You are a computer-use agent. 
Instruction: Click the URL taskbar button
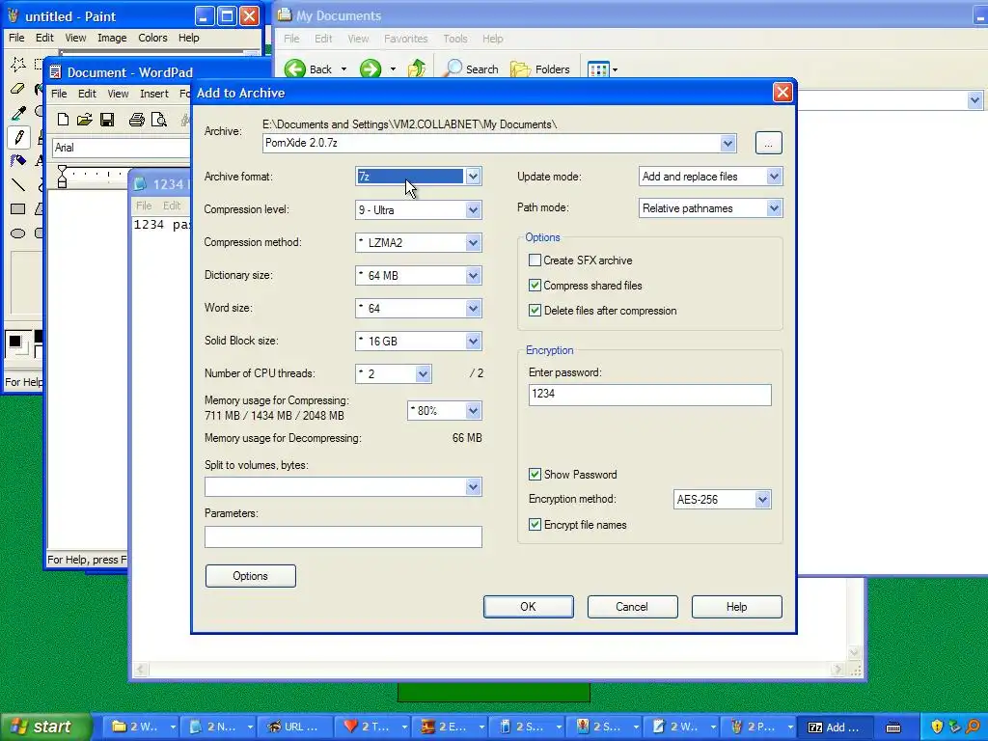[295, 727]
